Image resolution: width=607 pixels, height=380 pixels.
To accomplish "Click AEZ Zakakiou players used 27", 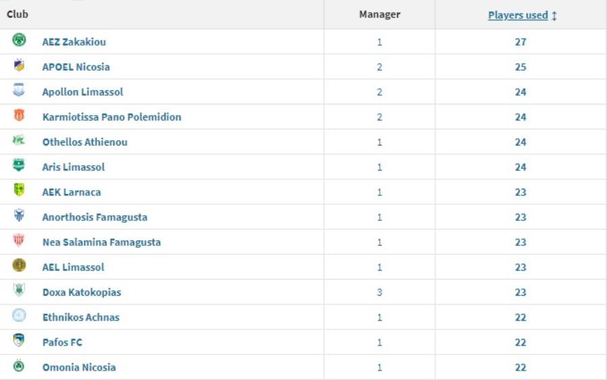I will pyautogui.click(x=520, y=42).
